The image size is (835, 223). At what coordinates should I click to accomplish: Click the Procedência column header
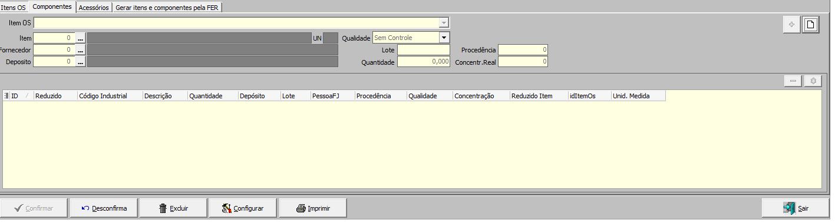pos(381,96)
